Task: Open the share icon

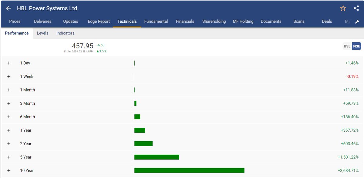Action: click(356, 8)
